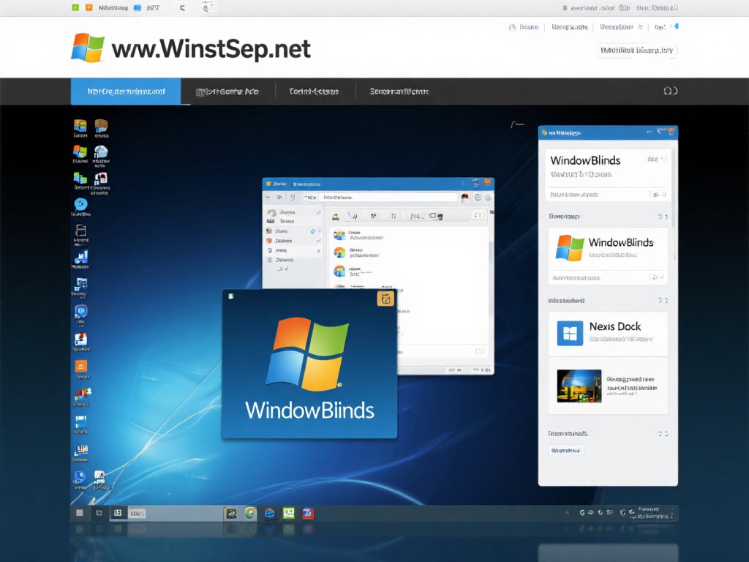
Task: Click the address bar in the explorer window
Action: [388, 197]
